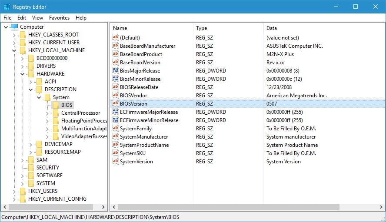386x222 pixels.
Task: Click the HKEY_CURRENT_USER folder icon
Action: (23, 43)
